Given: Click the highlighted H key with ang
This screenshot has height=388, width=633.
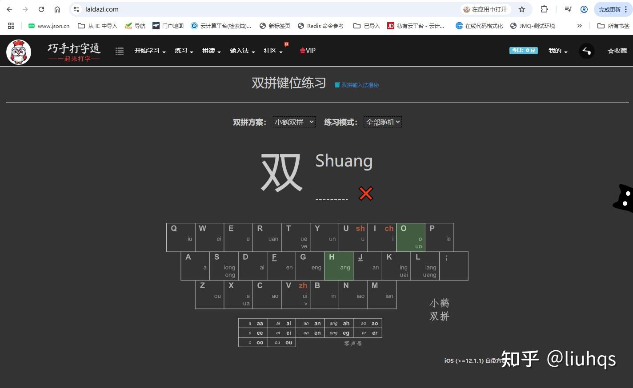Looking at the screenshot, I should [x=339, y=266].
